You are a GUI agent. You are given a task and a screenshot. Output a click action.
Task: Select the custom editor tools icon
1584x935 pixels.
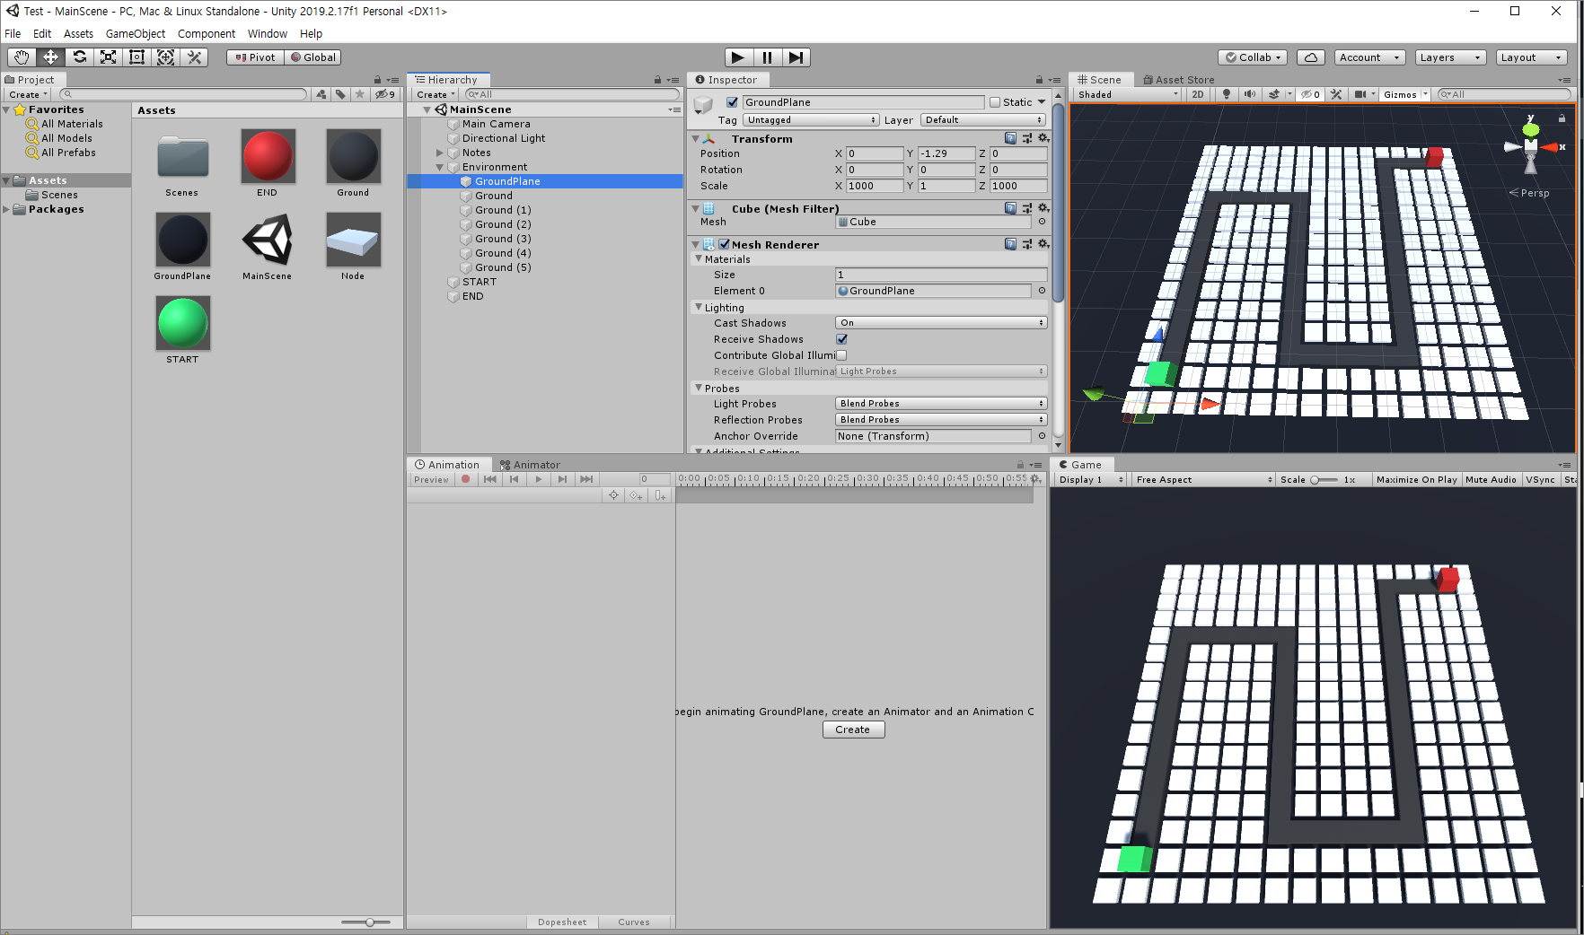[x=194, y=57]
